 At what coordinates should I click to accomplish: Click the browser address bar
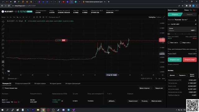(94, 6)
